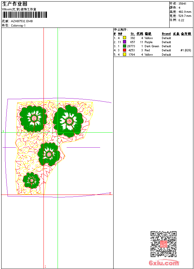Click the green marker labeled '1'
This screenshot has height=269, width=194.
[x=3, y=131]
